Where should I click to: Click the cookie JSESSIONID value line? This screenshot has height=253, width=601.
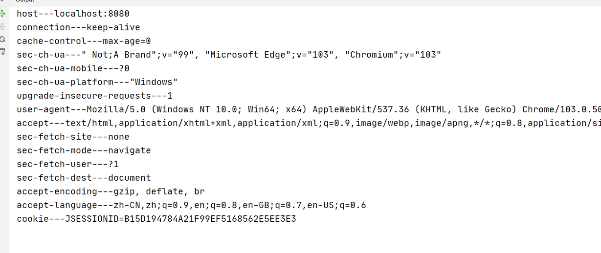point(156,219)
